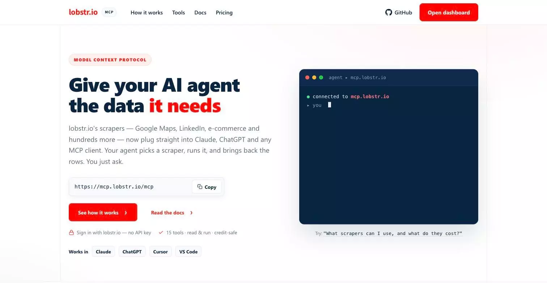Go to Docs in navigation
547x283 pixels.
(200, 13)
